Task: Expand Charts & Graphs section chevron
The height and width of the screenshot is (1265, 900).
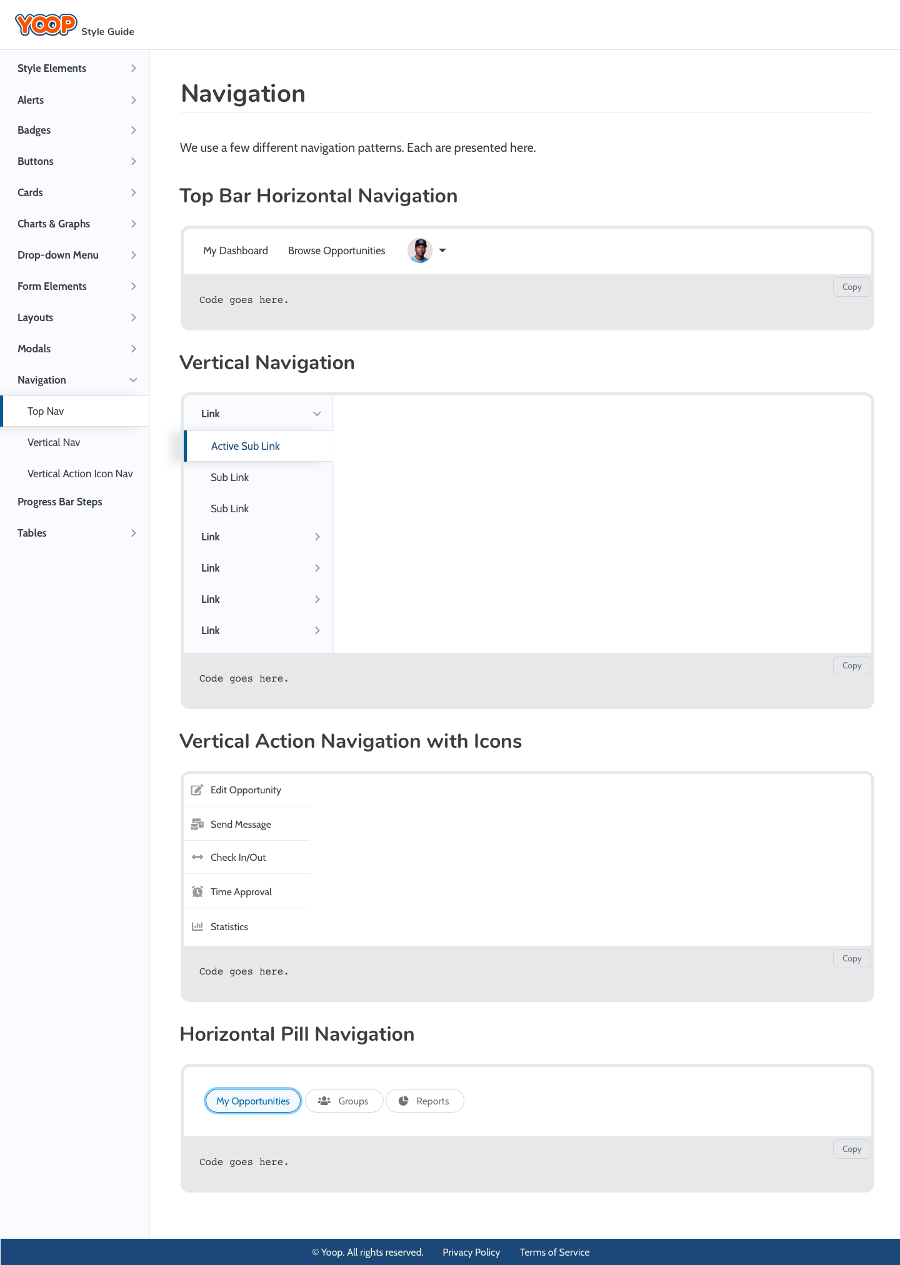Action: [x=133, y=224]
